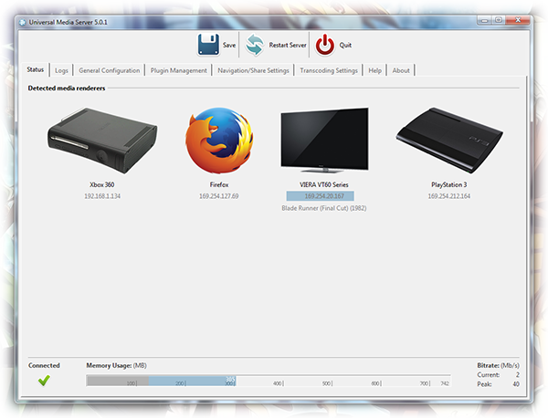
Task: Maximize the Universal Media Server window
Action: [x=499, y=20]
